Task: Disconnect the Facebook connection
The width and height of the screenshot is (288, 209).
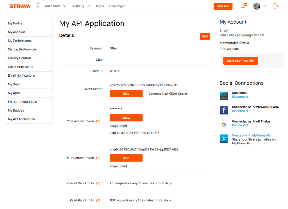Action: [240, 111]
